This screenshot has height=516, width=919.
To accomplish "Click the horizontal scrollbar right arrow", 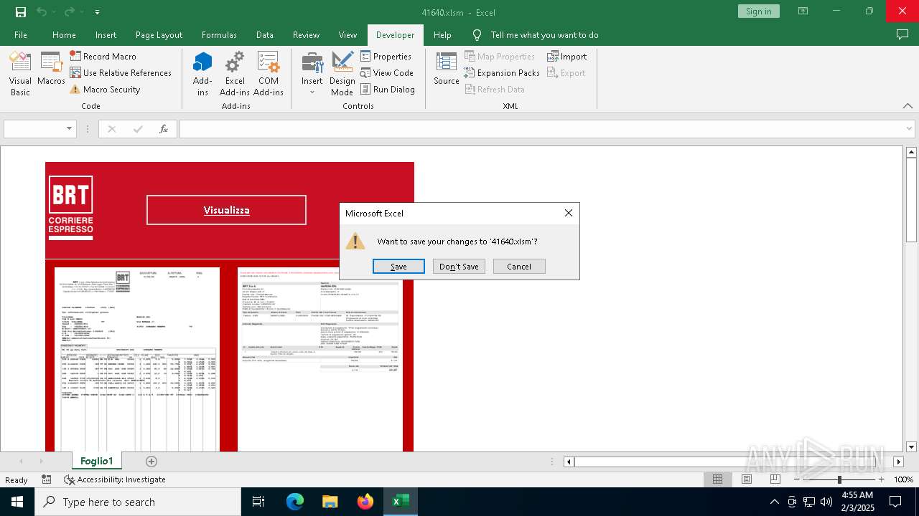I will pyautogui.click(x=898, y=462).
